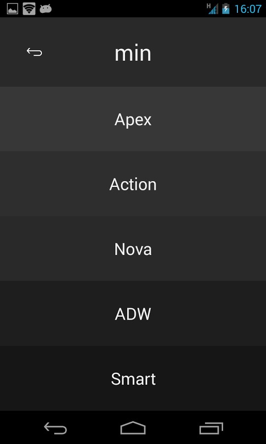
Task: Tap the curved back arrow beside min
Action: [x=34, y=52]
